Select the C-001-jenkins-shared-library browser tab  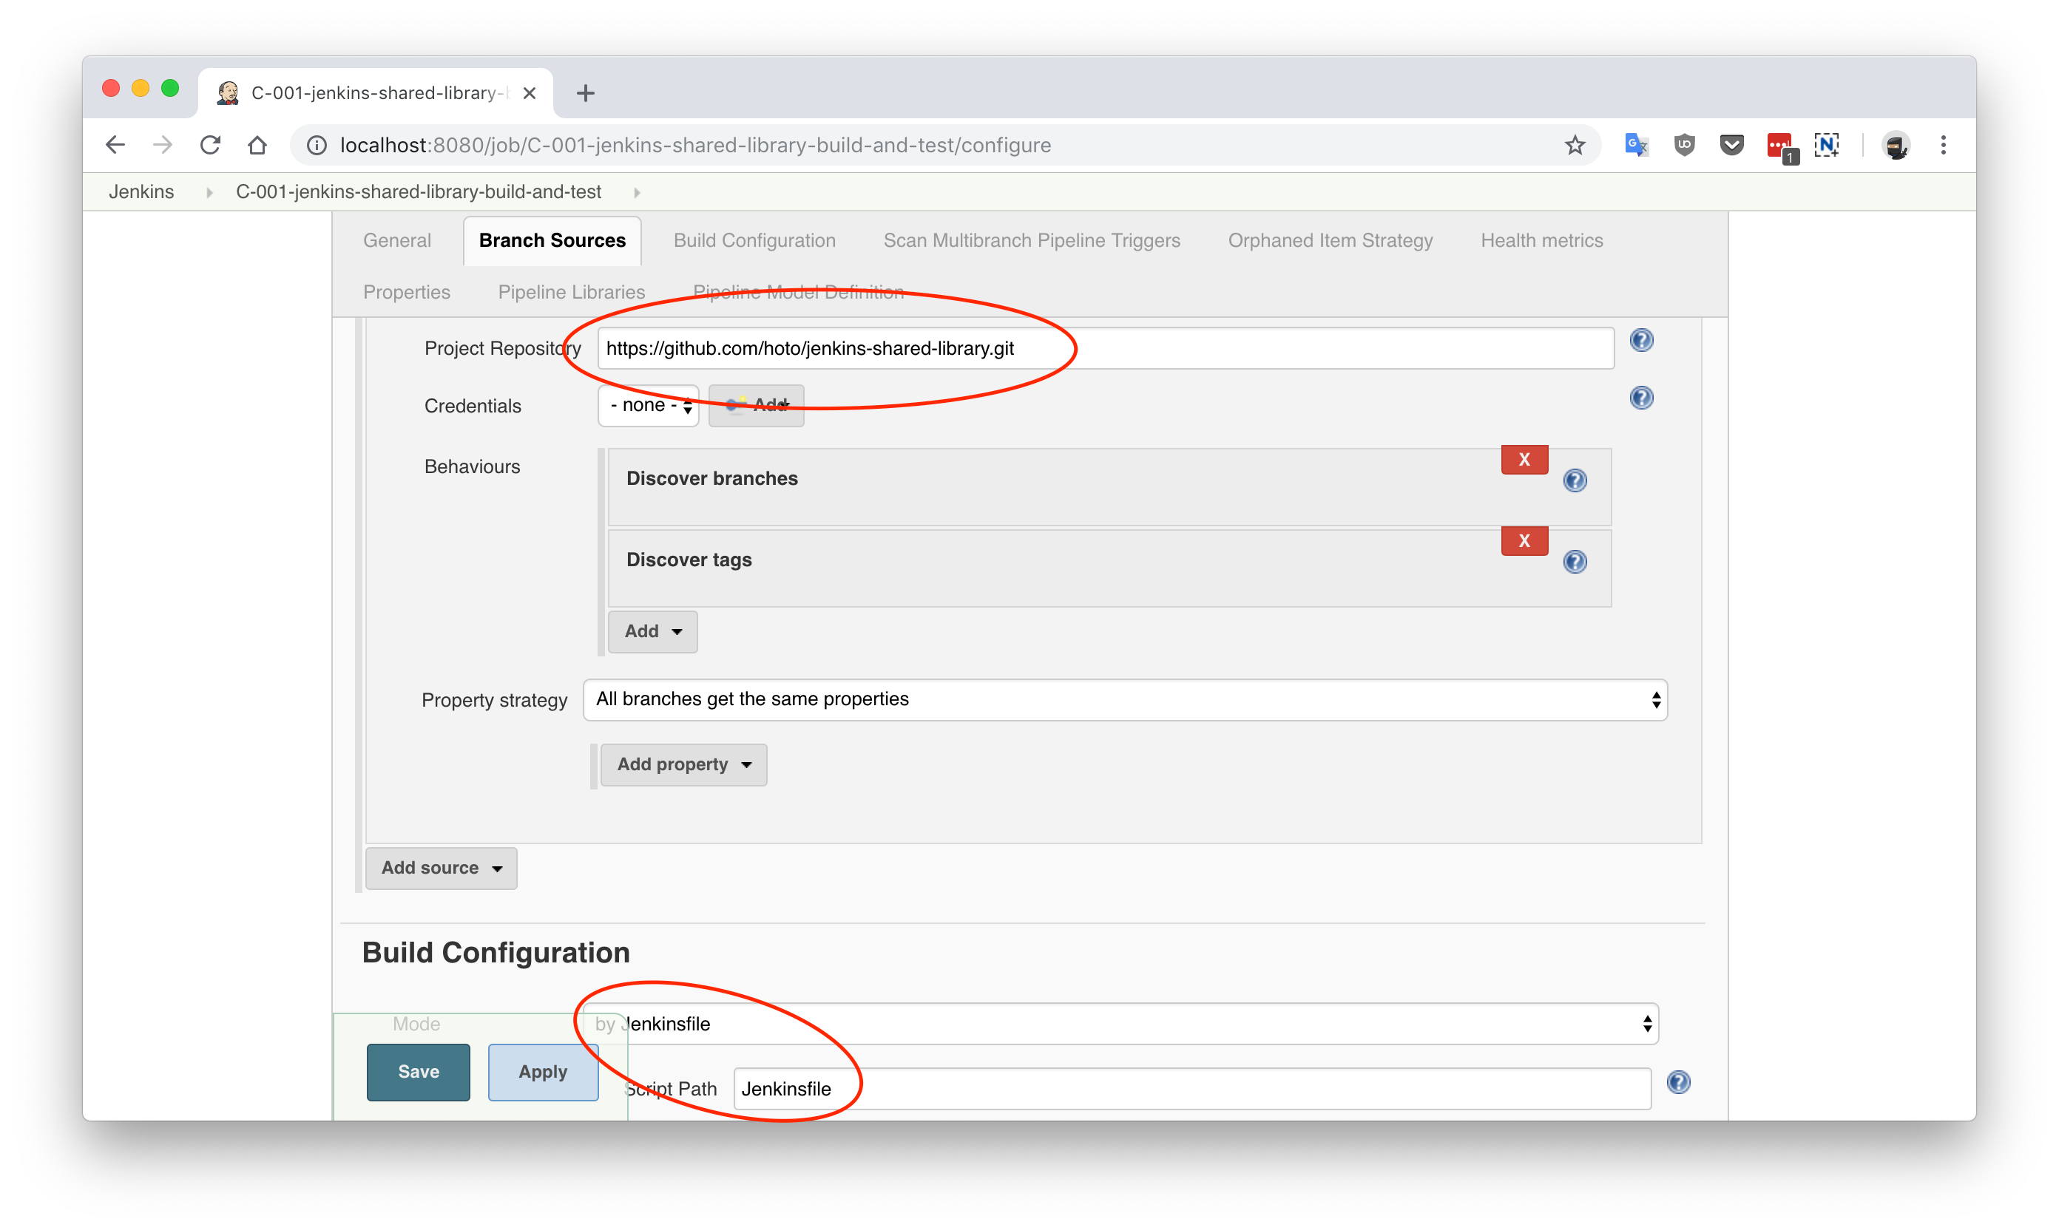[375, 93]
